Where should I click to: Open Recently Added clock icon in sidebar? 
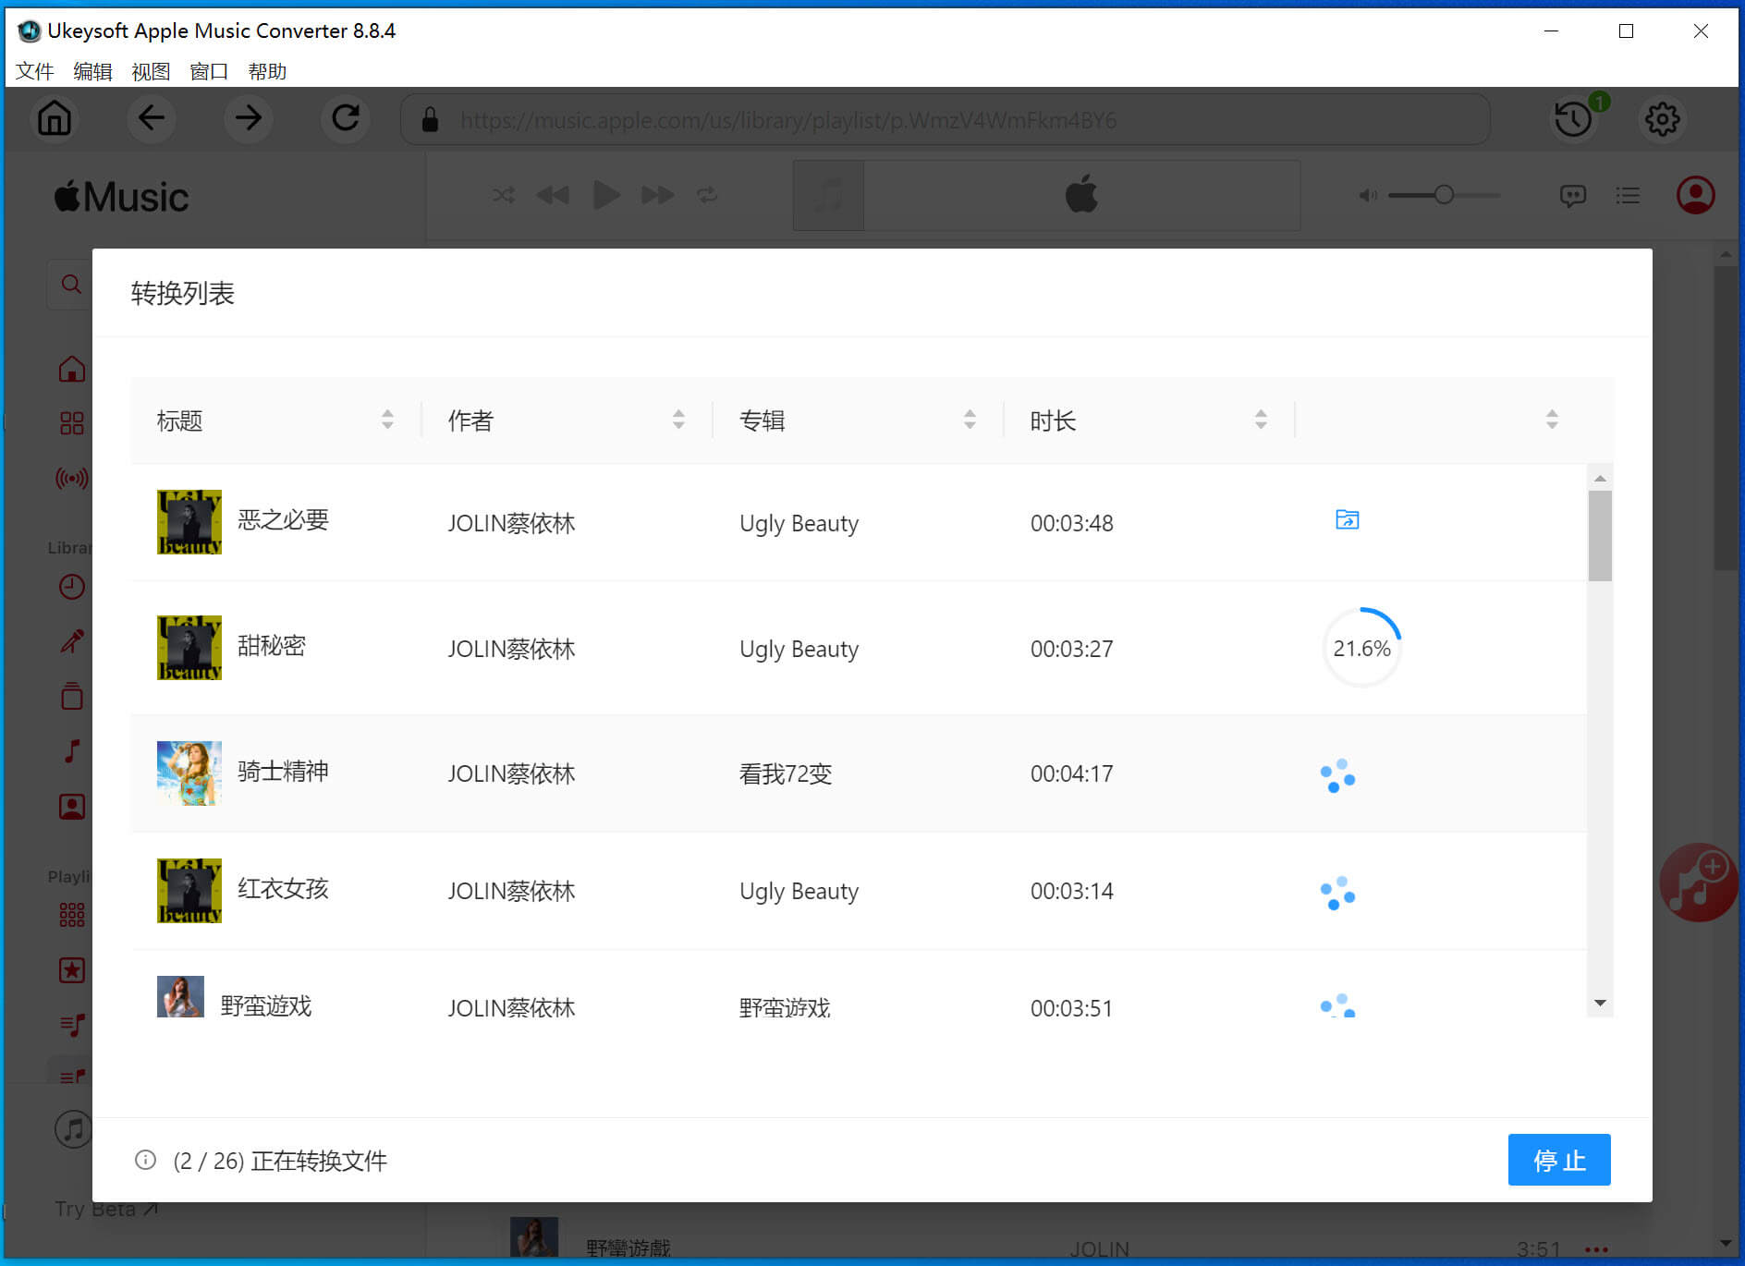71,587
